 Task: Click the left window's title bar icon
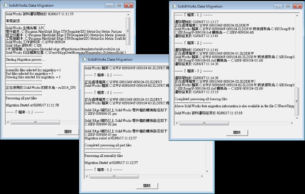(x=5, y=5)
